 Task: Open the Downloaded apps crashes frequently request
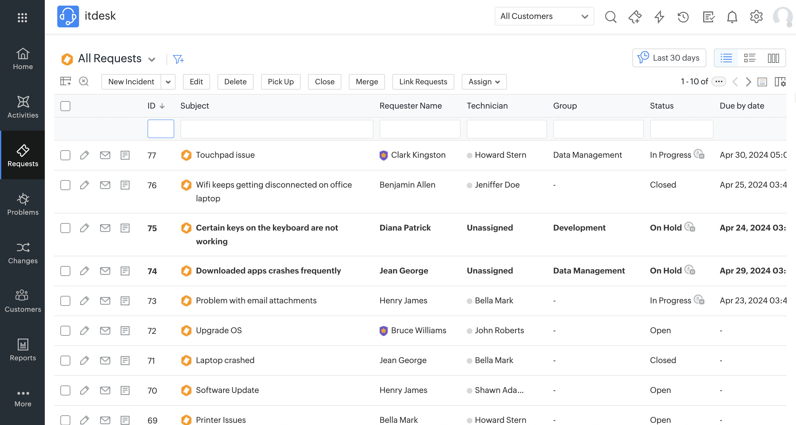tap(268, 271)
